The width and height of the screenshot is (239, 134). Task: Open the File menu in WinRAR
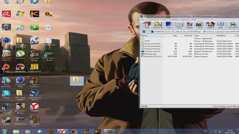(143, 20)
